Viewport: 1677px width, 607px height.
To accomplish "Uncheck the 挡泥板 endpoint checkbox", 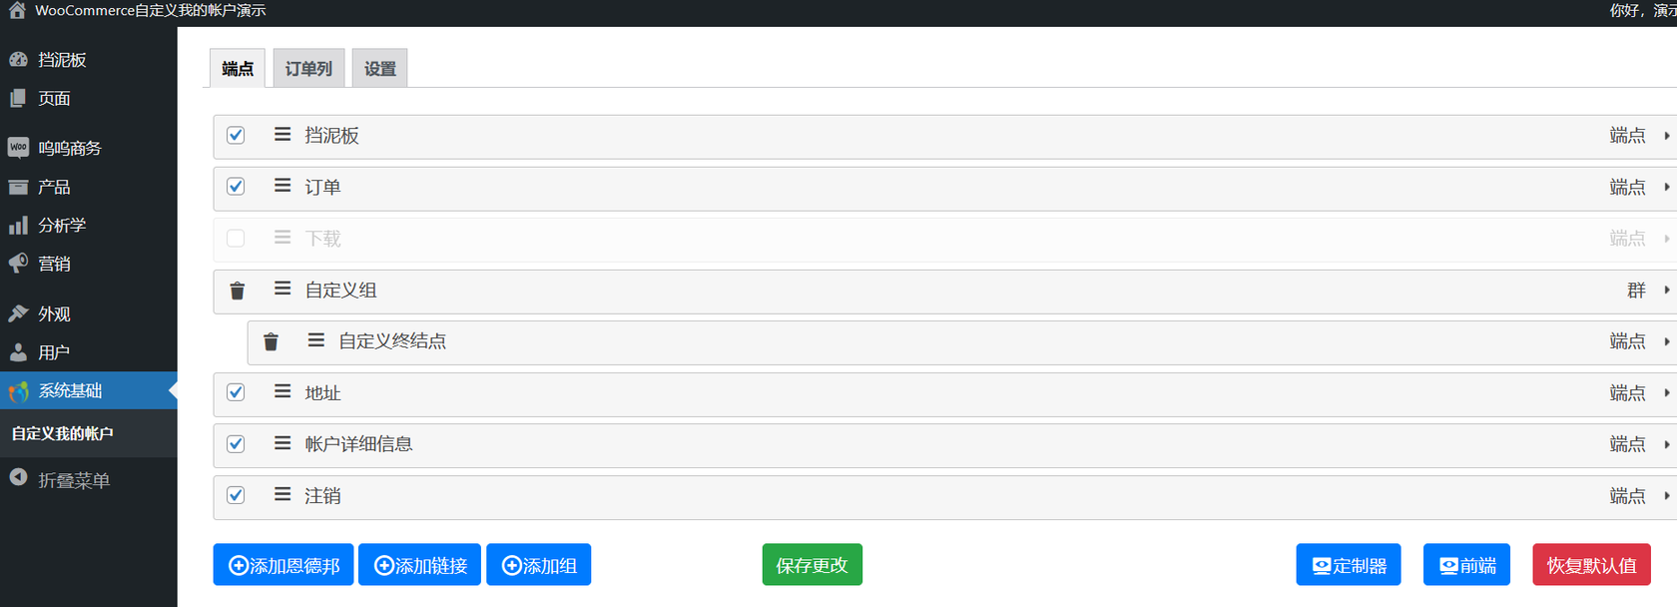I will pos(236,135).
